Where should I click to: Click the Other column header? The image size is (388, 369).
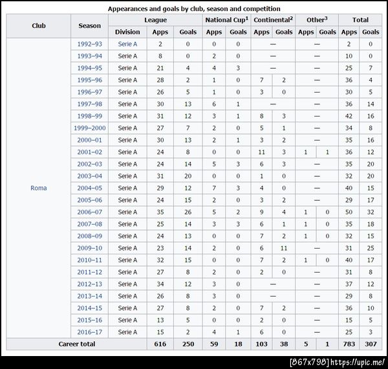[317, 20]
